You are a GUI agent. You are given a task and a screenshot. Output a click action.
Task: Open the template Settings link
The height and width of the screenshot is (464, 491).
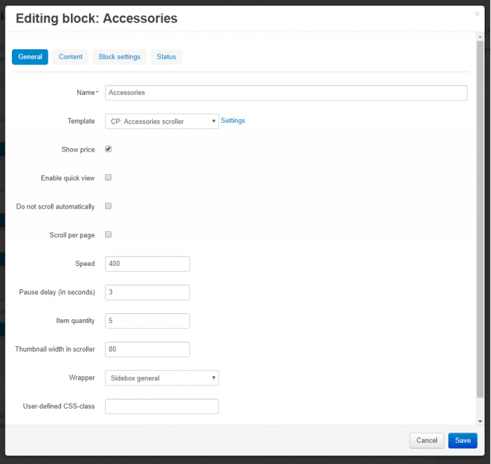[233, 121]
